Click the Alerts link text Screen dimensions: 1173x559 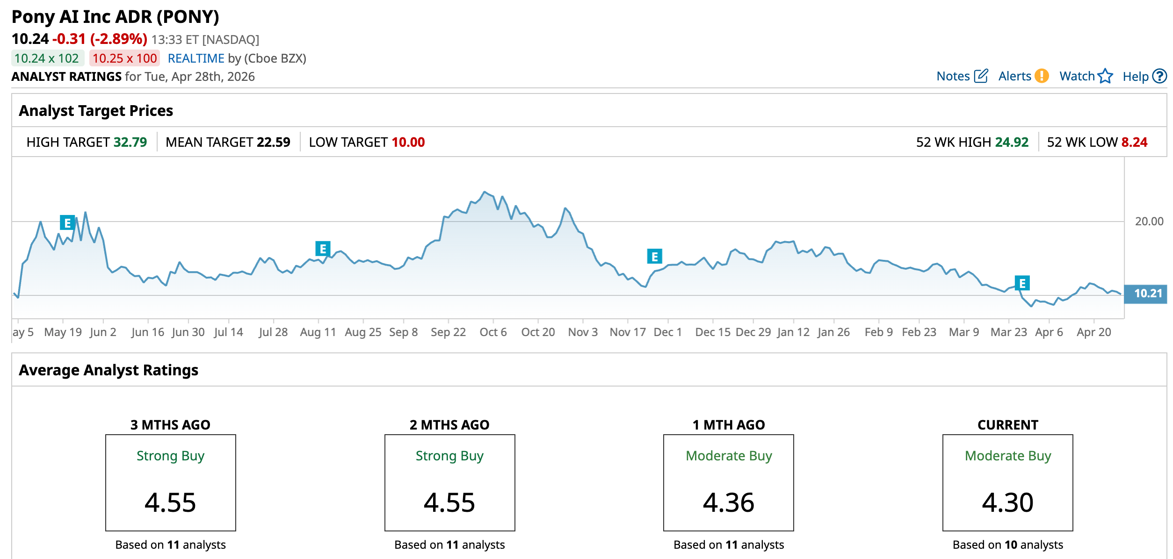[x=1014, y=76]
